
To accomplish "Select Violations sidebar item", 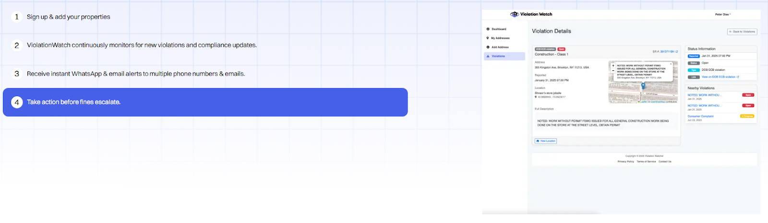I will click(x=504, y=56).
